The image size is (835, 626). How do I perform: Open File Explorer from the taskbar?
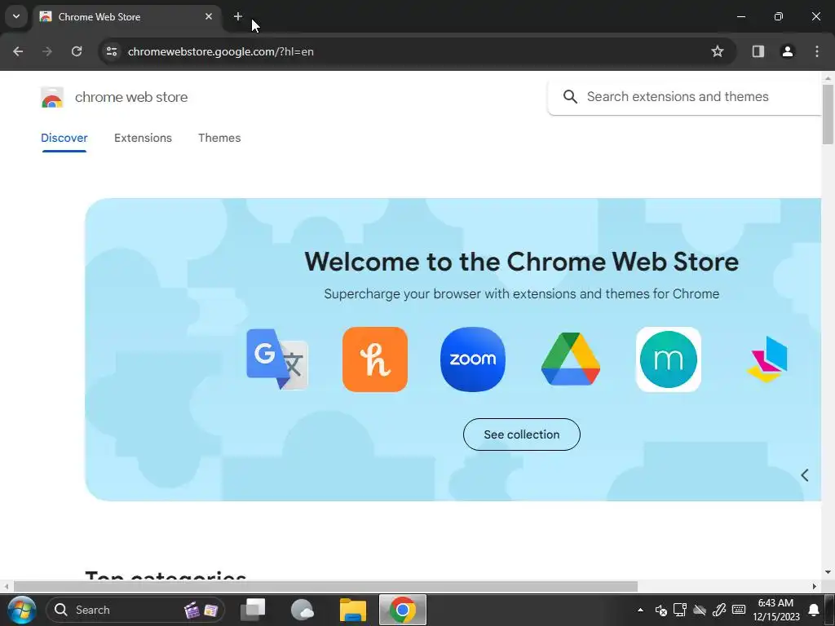(352, 610)
